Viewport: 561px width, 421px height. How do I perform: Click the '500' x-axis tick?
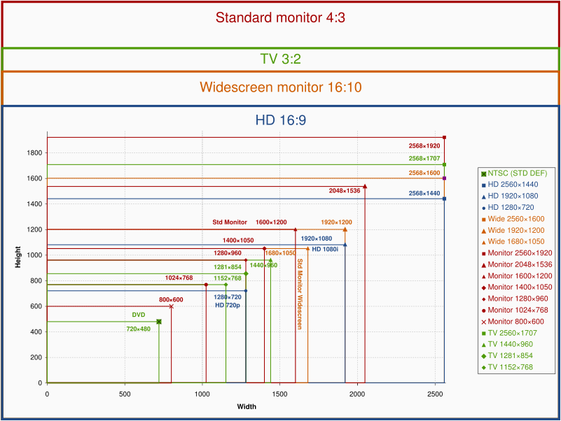click(x=125, y=394)
